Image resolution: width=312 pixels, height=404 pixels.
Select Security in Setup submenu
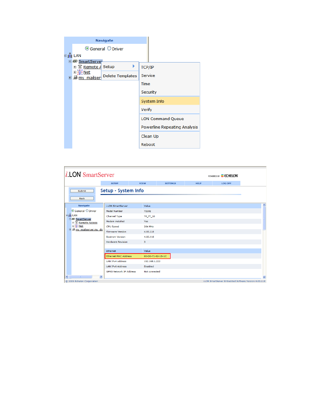[x=169, y=92]
